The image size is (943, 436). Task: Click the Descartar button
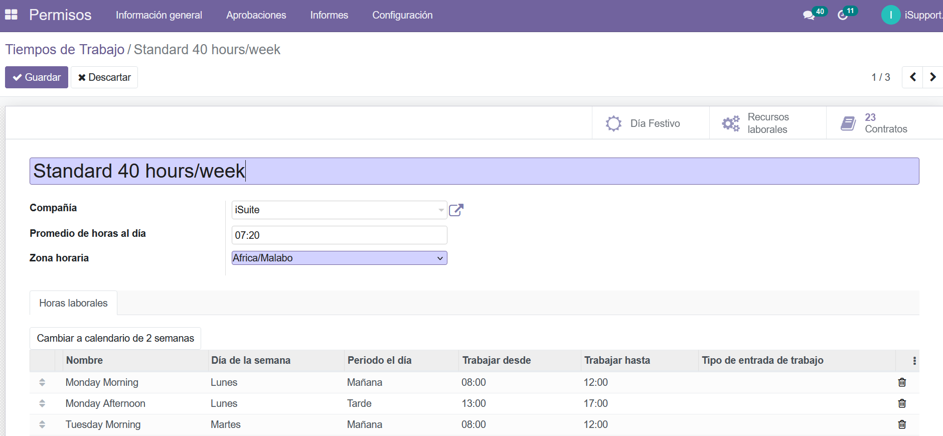pyautogui.click(x=104, y=77)
